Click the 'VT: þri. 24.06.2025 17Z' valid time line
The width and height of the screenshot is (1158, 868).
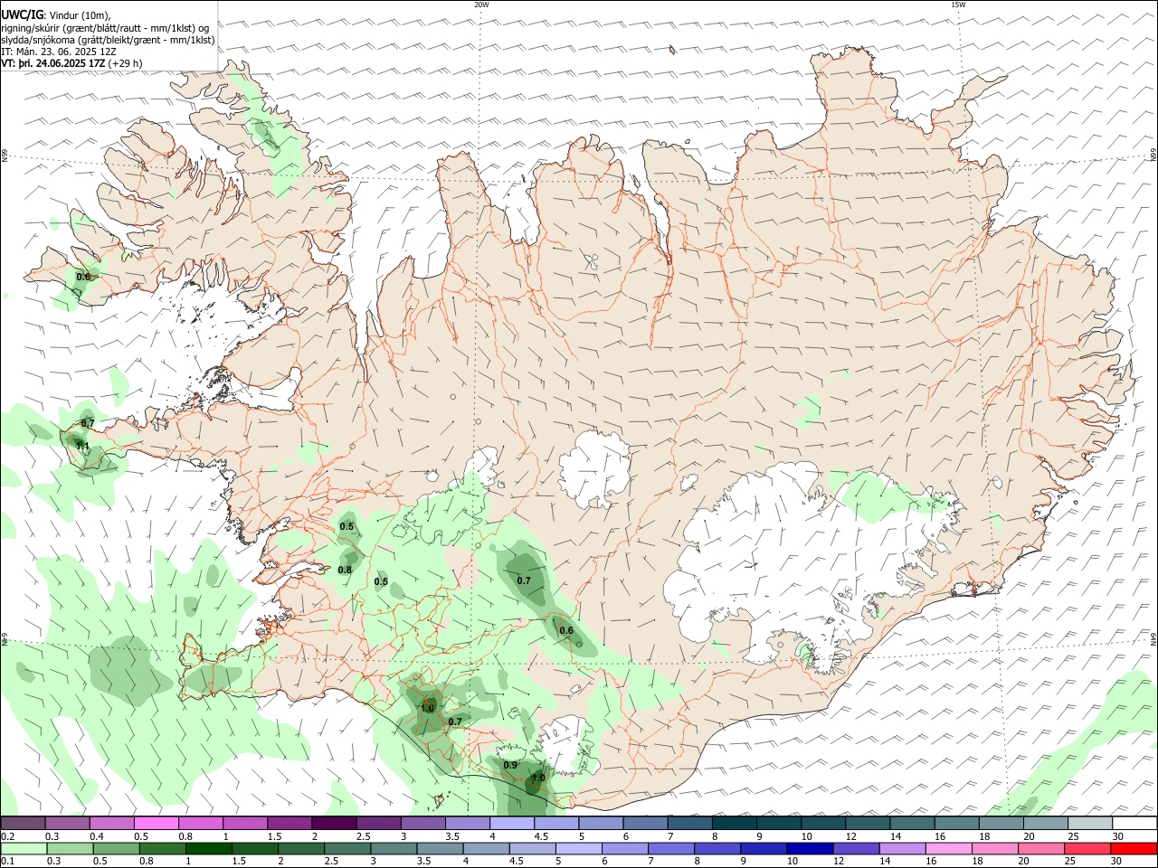point(53,63)
